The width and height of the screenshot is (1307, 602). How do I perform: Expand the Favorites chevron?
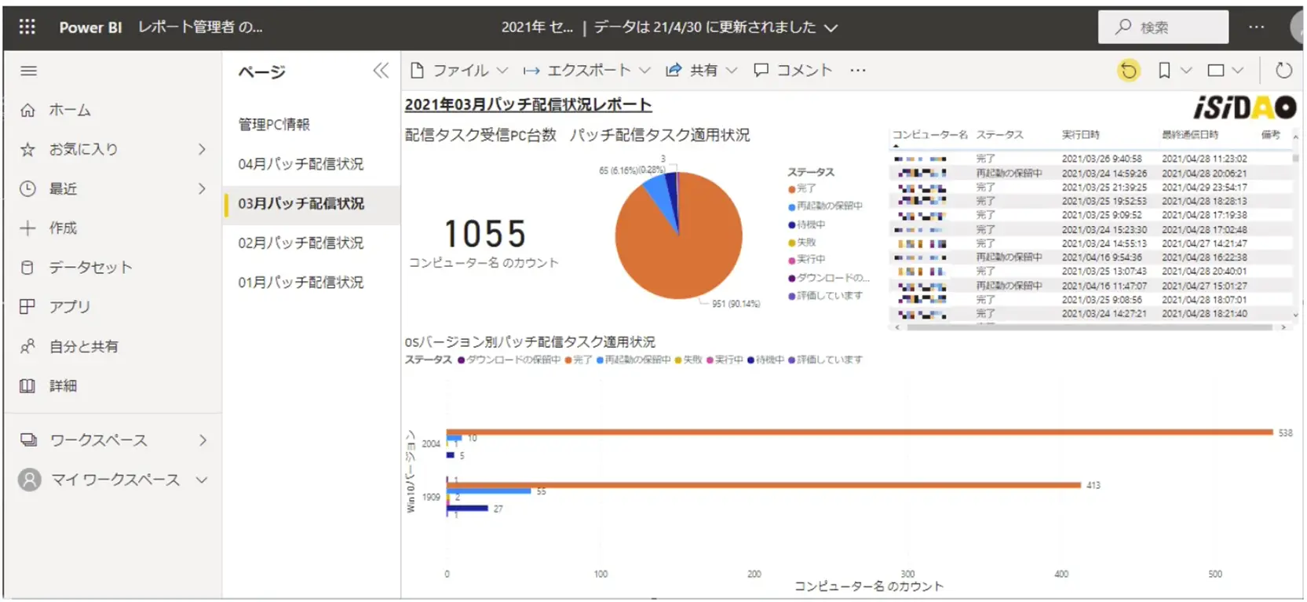coord(203,149)
